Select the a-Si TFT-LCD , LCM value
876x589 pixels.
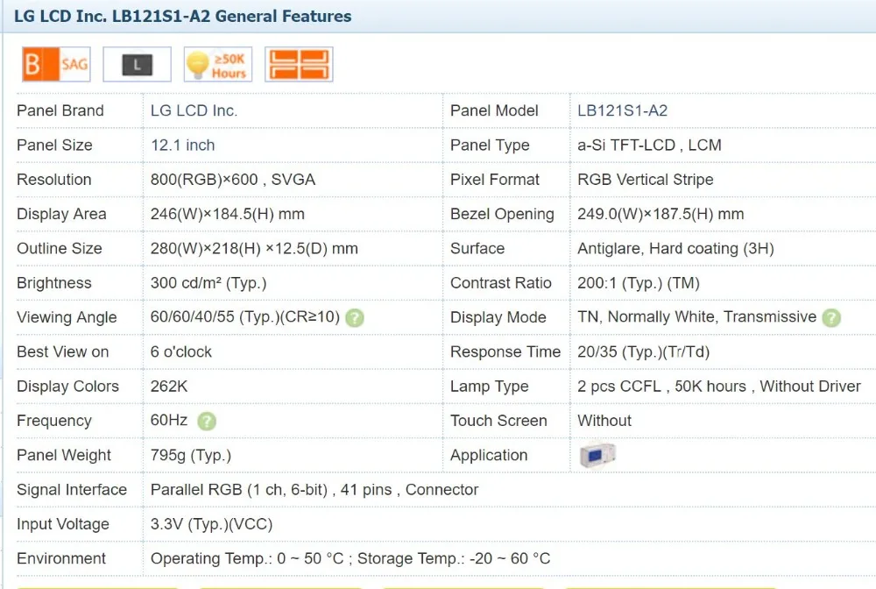pos(649,145)
